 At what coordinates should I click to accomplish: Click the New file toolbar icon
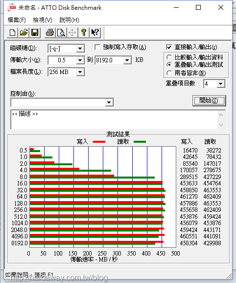12,33
